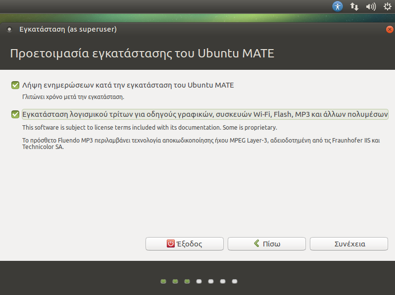Close the installer window with the orange X
This screenshot has height=295, width=395.
(389, 30)
